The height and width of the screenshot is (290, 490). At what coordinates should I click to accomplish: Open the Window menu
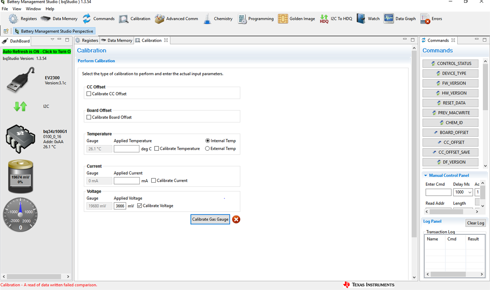pyautogui.click(x=33, y=9)
